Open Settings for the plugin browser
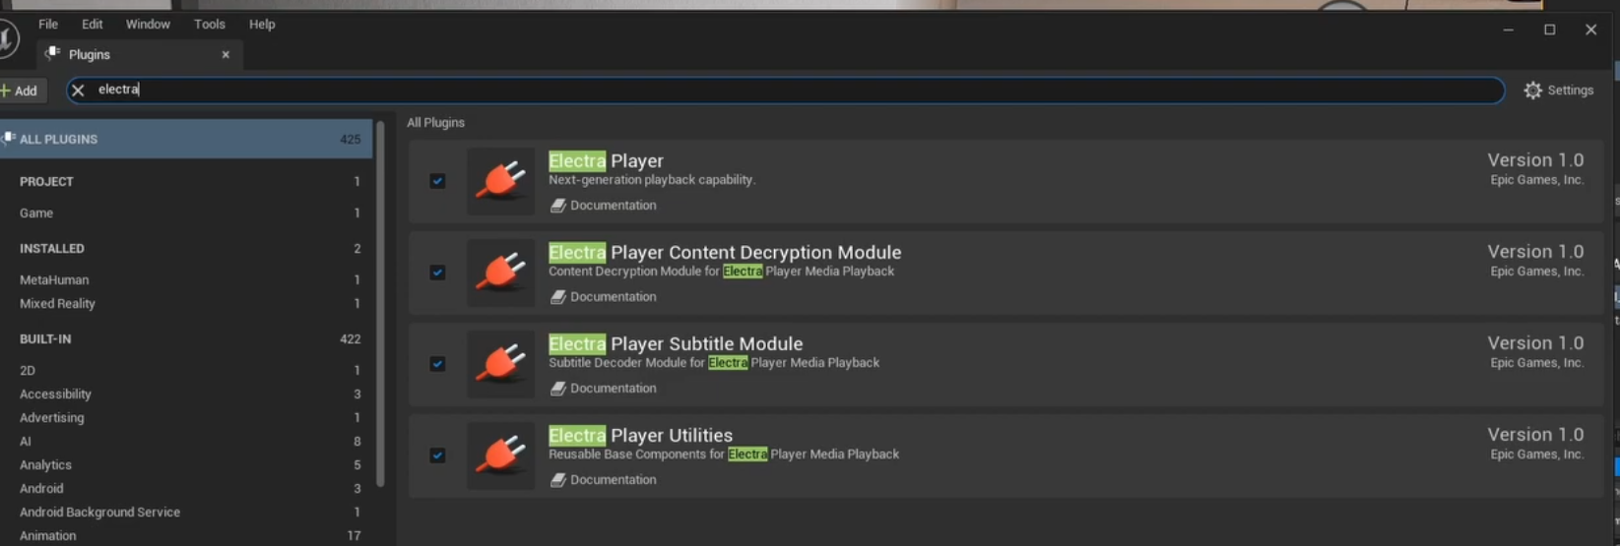 click(x=1558, y=91)
